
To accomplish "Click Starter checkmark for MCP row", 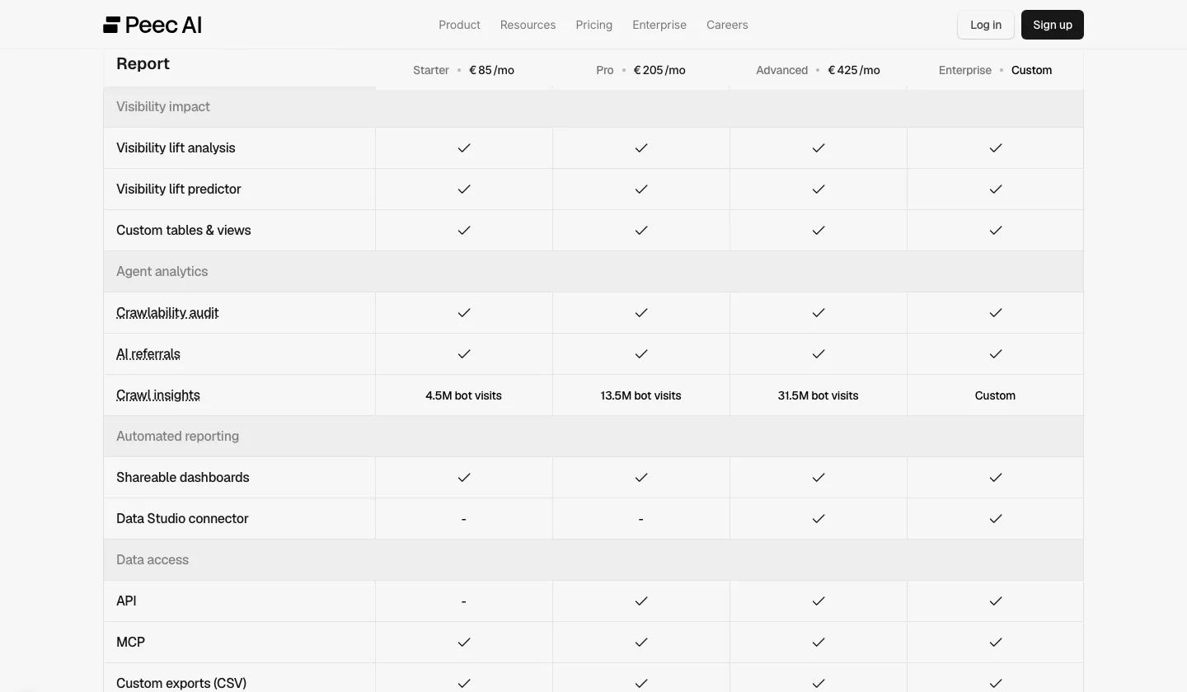I will click(464, 643).
